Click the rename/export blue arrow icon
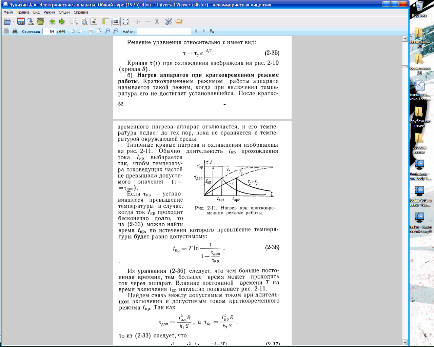This screenshot has height=347, width=434. click(x=31, y=21)
